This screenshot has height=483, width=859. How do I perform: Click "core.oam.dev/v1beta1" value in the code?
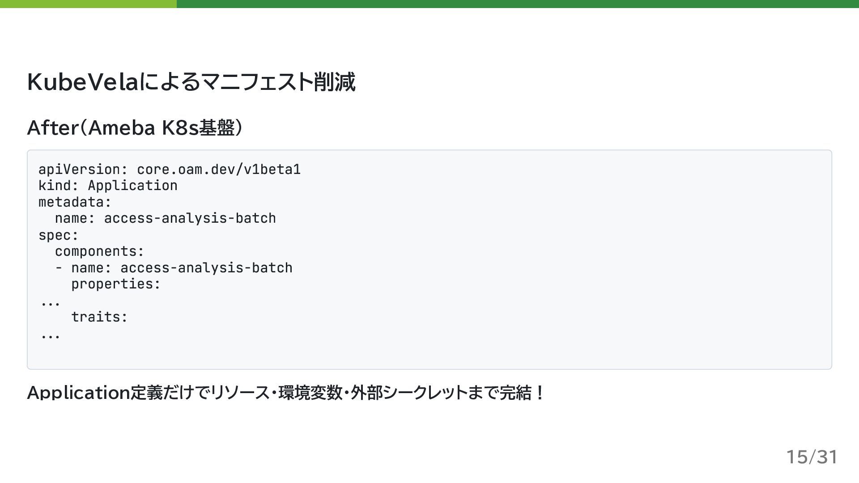219,169
